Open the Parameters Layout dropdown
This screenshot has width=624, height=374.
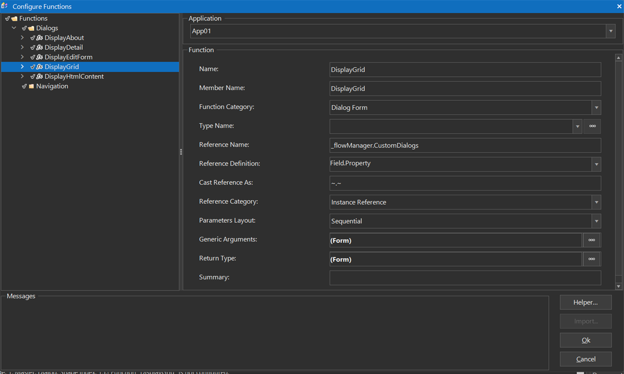pyautogui.click(x=596, y=221)
